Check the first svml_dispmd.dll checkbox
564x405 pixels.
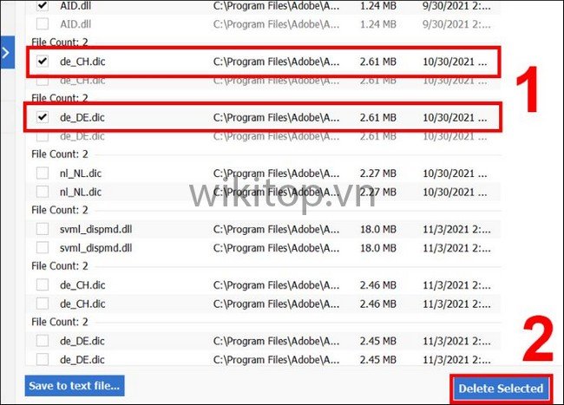pos(43,229)
